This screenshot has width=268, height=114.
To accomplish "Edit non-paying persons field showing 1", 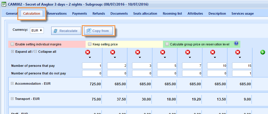I will tap(242, 73).
